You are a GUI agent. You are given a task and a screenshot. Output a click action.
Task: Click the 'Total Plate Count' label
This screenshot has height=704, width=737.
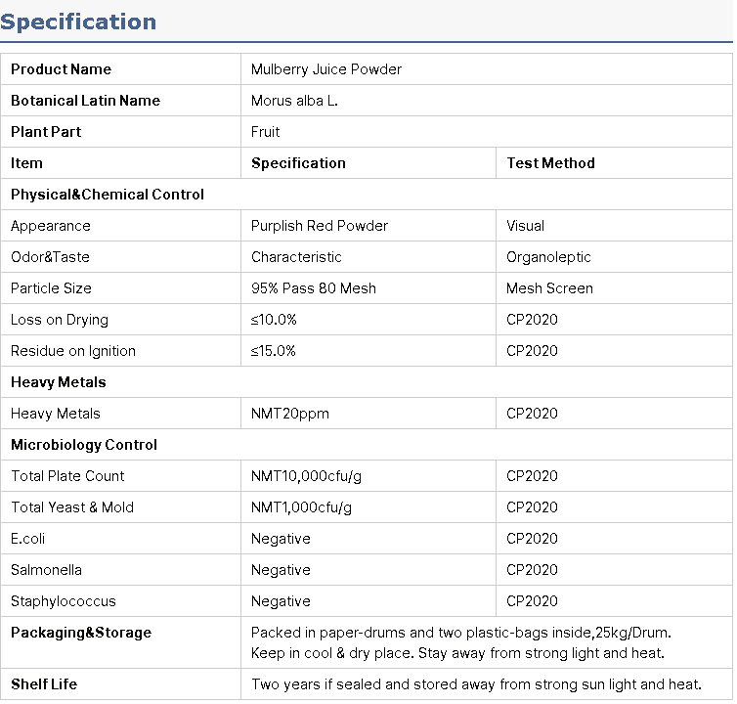pyautogui.click(x=67, y=476)
